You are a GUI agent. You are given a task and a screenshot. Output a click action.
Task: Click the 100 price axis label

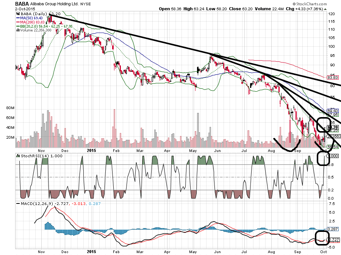click(x=332, y=46)
